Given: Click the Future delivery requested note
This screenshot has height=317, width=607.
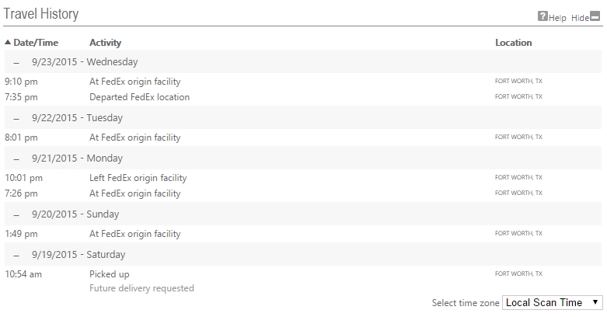Looking at the screenshot, I should click(141, 288).
